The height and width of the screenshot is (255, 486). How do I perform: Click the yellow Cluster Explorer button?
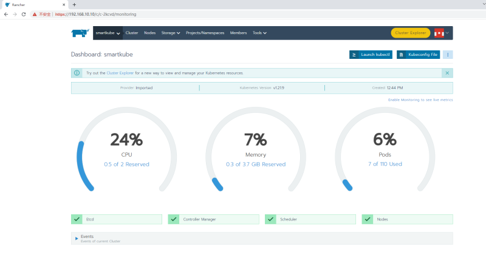point(411,33)
